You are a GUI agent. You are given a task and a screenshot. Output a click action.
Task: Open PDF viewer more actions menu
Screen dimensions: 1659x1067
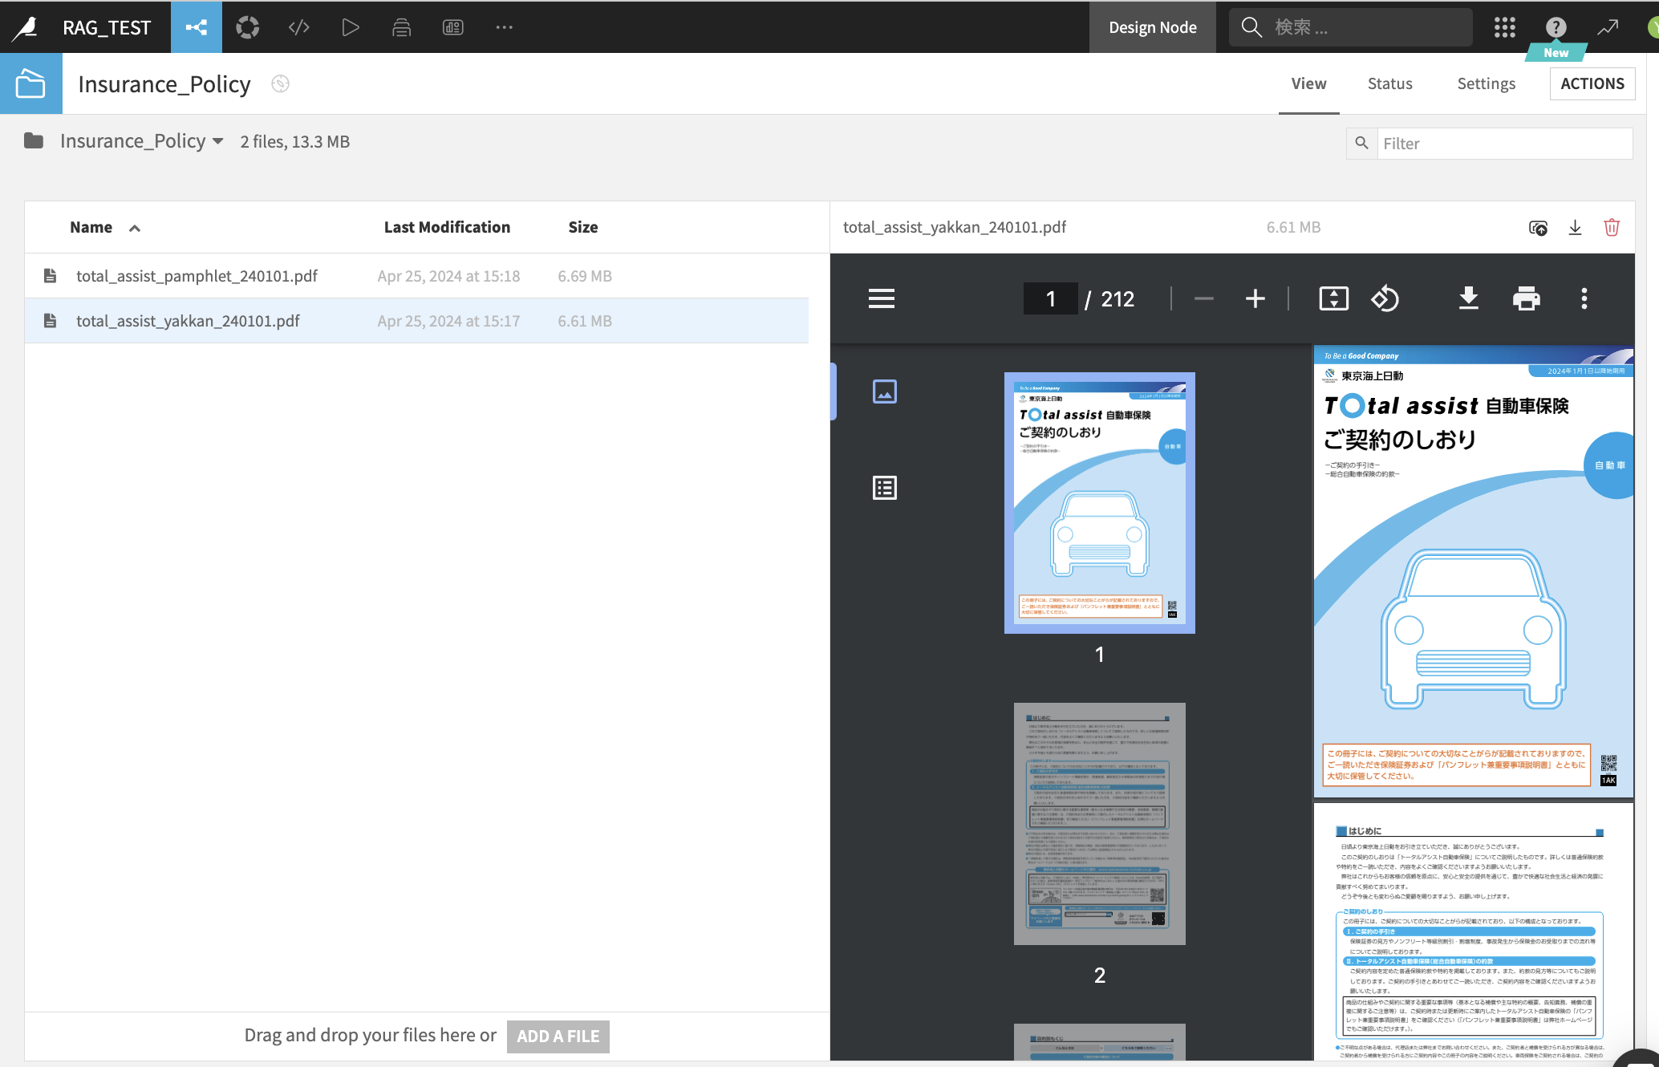[1584, 298]
